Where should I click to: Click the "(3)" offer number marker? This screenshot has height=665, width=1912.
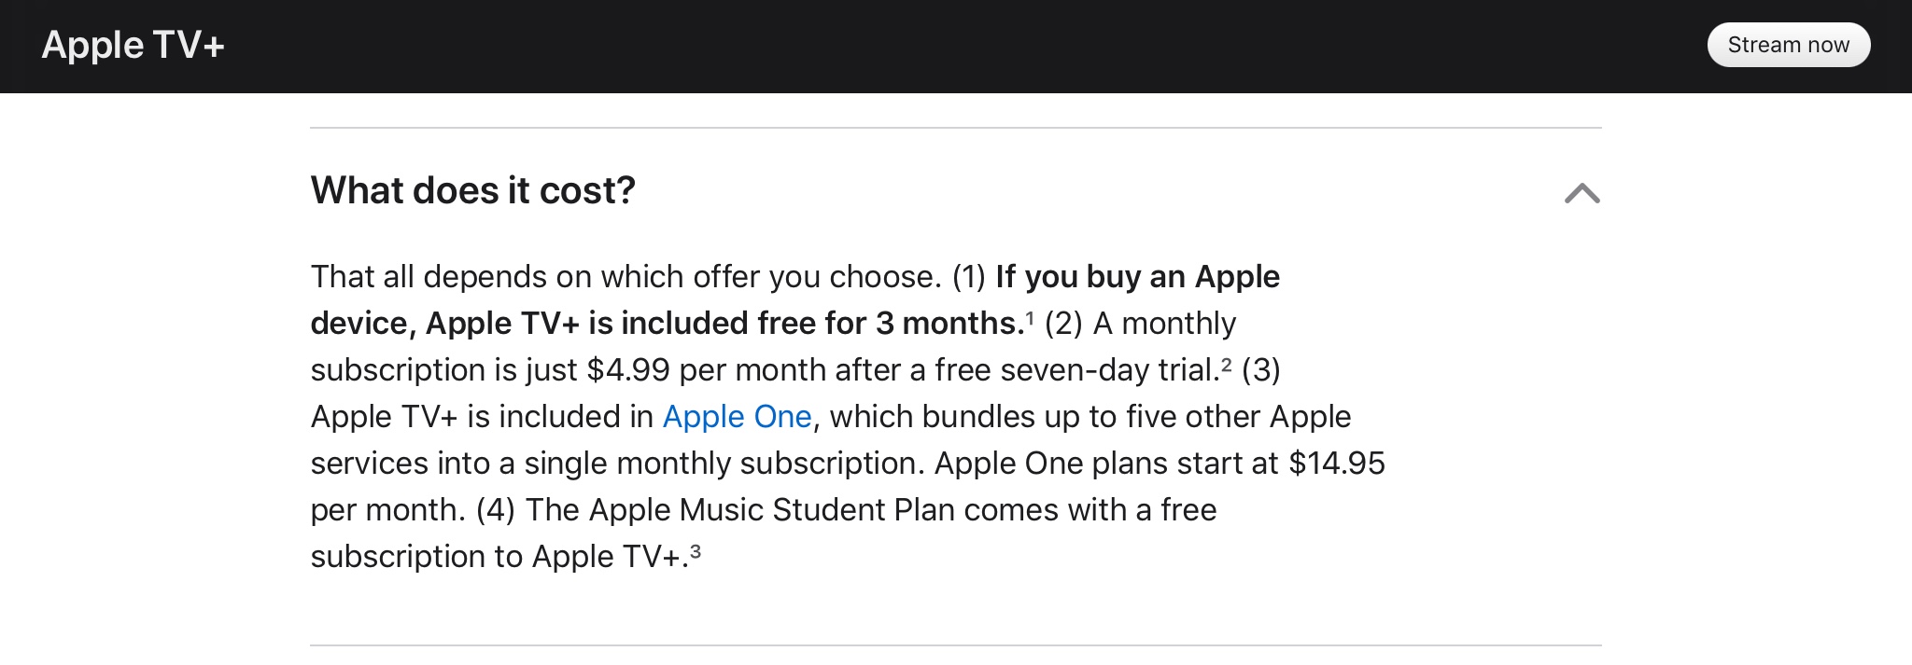[x=1260, y=370]
